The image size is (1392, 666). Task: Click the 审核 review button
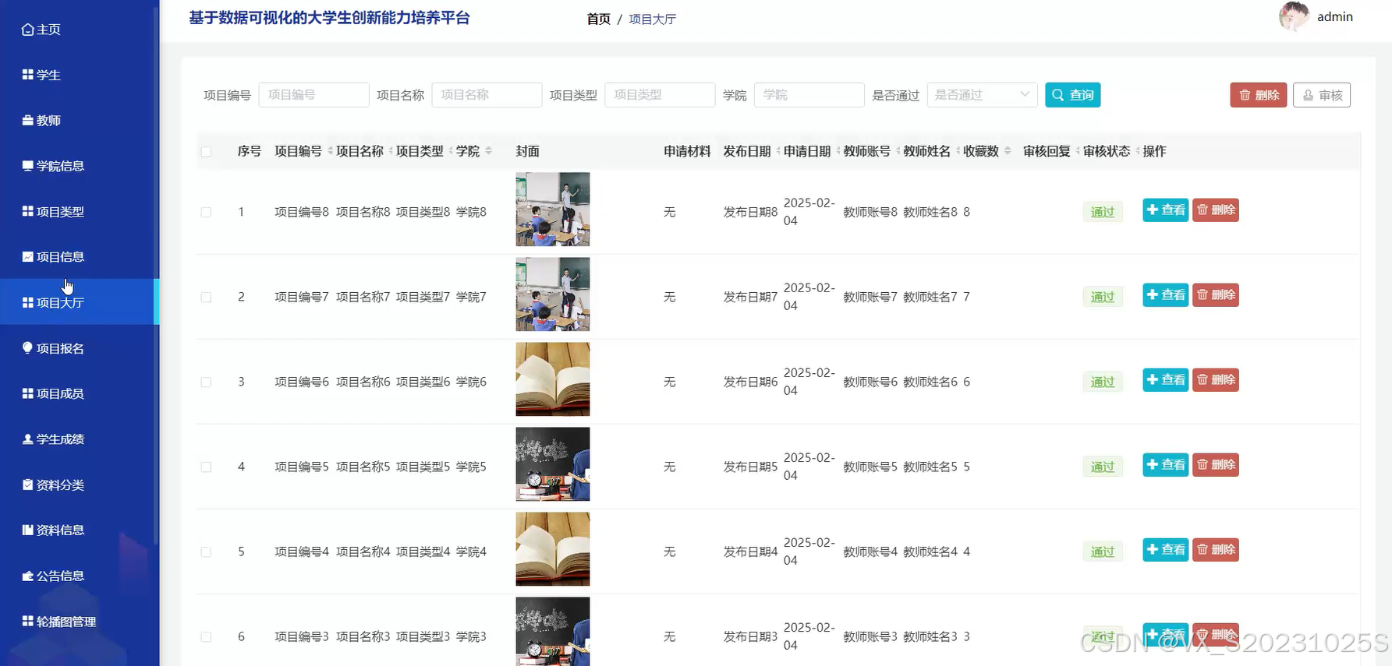[1321, 95]
